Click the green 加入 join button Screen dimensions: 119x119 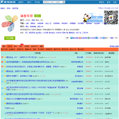point(38,16)
